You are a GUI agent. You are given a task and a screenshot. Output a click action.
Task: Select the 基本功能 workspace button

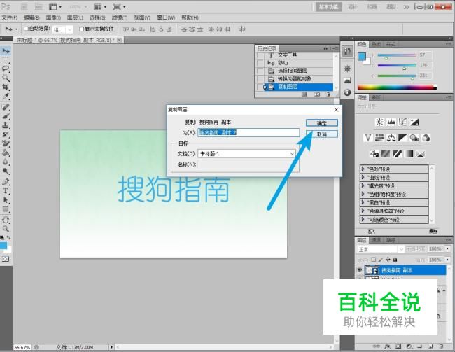(x=329, y=7)
